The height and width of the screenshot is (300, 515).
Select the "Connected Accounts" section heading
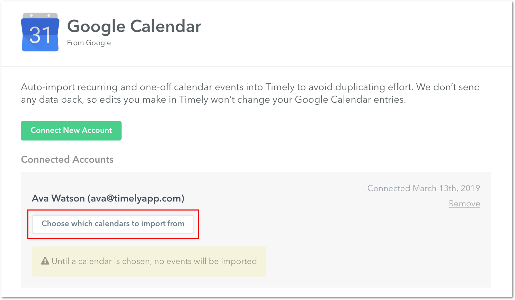(67, 159)
